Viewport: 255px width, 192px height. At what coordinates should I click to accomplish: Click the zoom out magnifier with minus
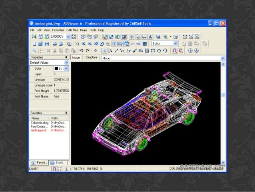[x=90, y=44]
